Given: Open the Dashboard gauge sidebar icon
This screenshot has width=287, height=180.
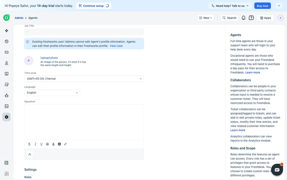Looking at the screenshot, I should point(7,42).
